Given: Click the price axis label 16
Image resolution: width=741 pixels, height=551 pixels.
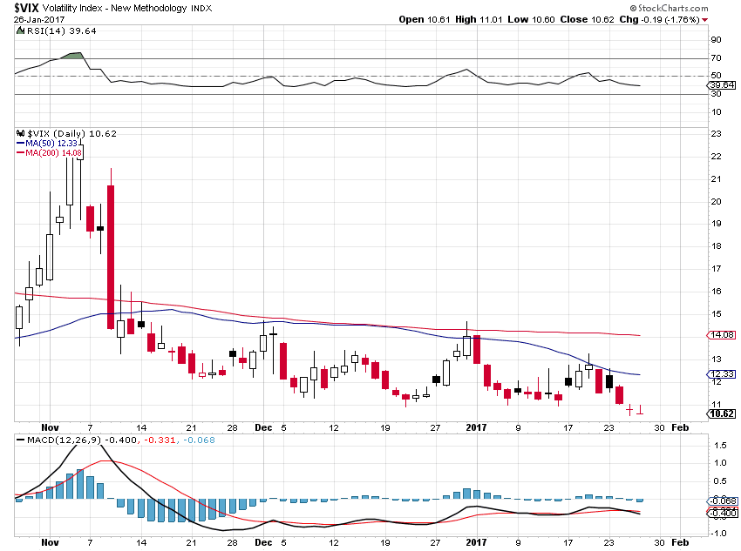Looking at the screenshot, I should point(716,291).
